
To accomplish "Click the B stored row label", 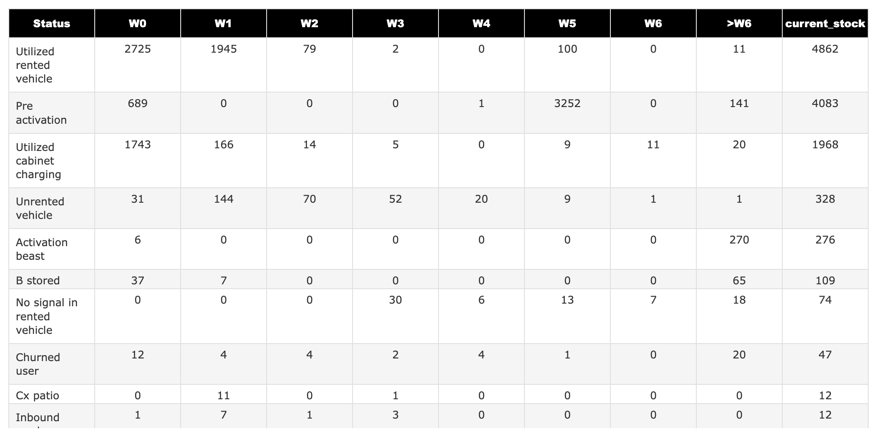I will point(38,280).
